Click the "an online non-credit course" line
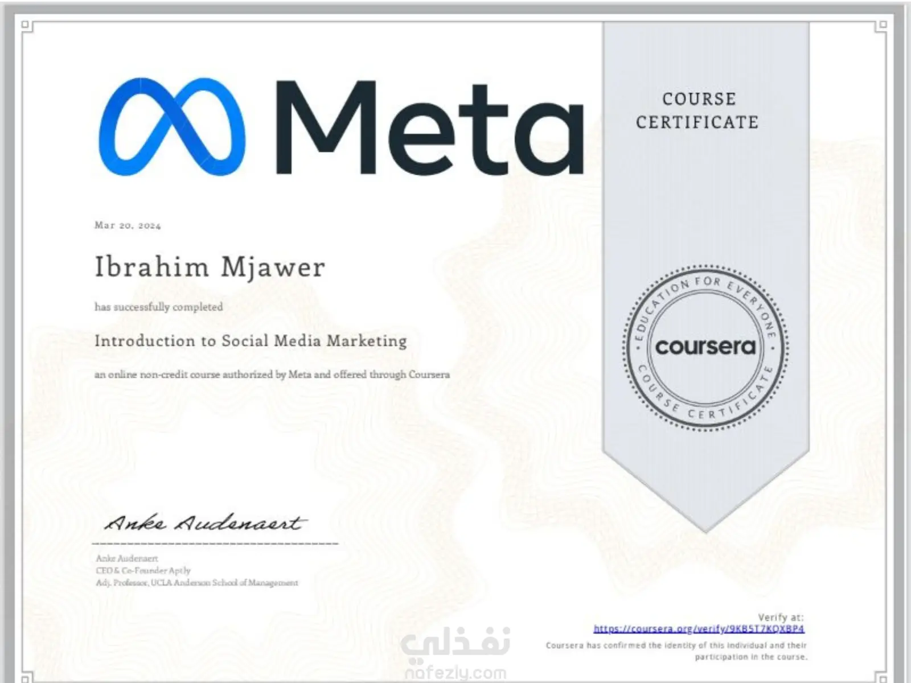This screenshot has height=683, width=911. point(272,375)
